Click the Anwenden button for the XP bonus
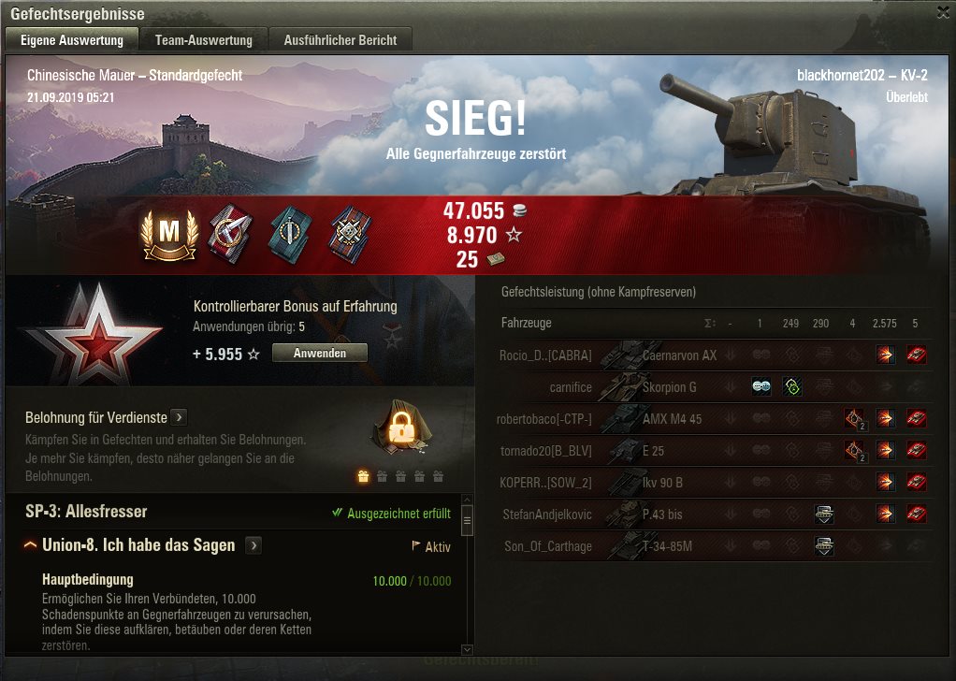956x681 pixels. [320, 353]
